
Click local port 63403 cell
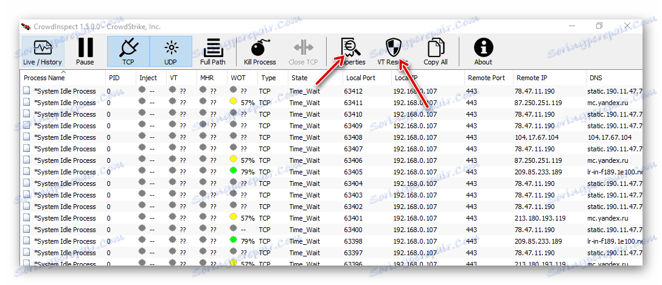pos(354,195)
